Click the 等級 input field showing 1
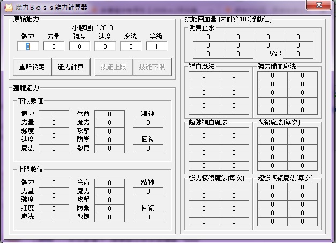336x243 pixels. click(156, 47)
